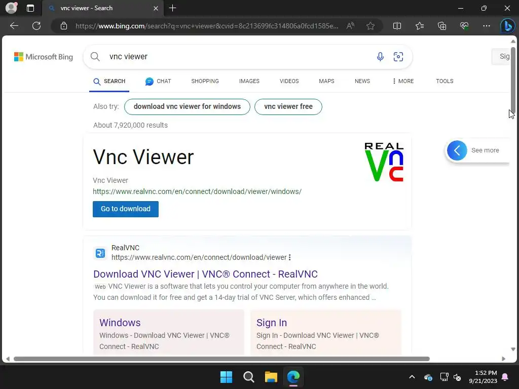Screen dimensions: 519x389
Task: Click the horizontal scrollbar thumb
Action: 221,359
